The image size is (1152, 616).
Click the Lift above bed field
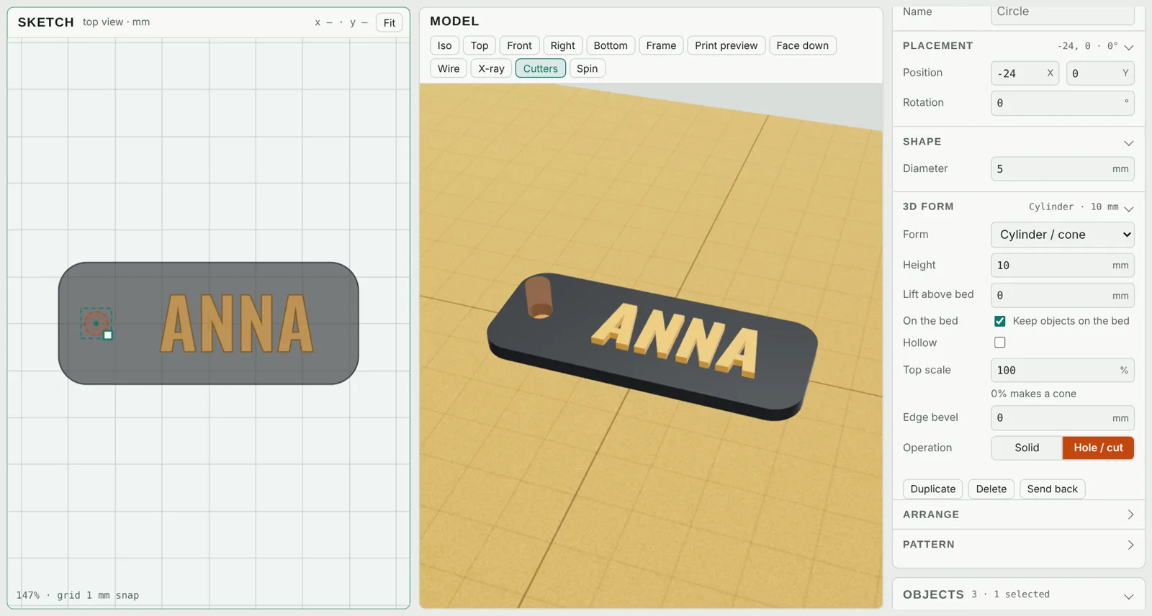1063,295
